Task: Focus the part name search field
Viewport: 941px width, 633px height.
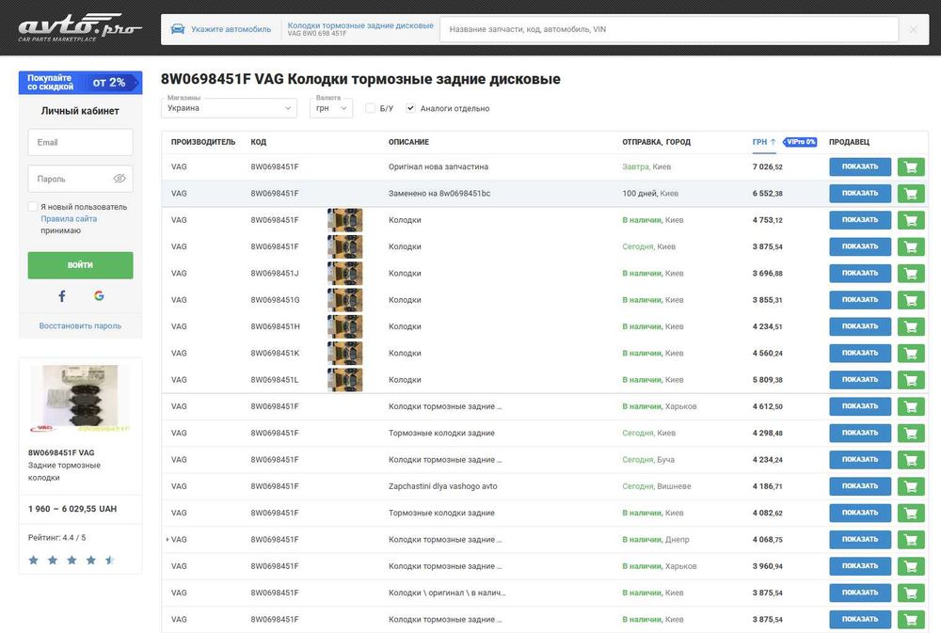Action: pos(669,29)
